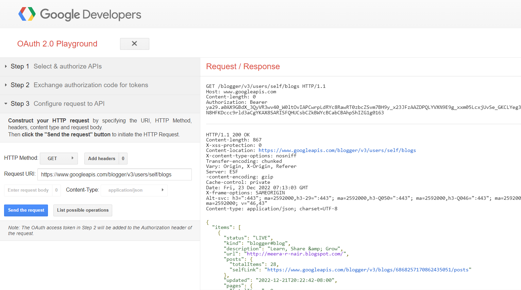
Task: Click the HTTP Method label
Action: (21, 158)
